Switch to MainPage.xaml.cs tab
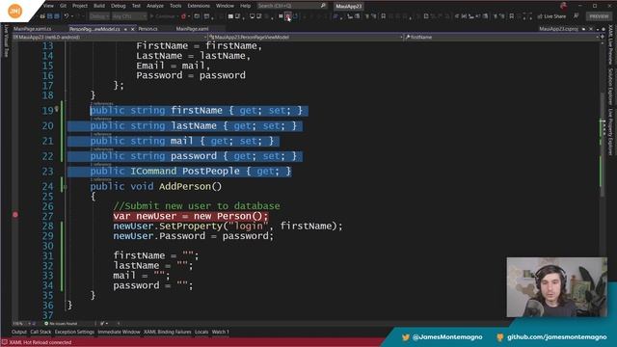This screenshot has height=347, width=617. (32, 29)
